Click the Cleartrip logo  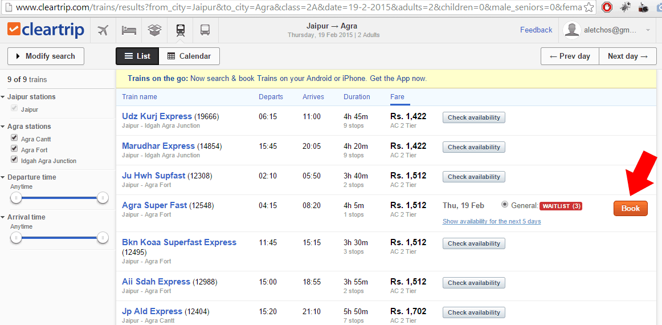pos(46,30)
